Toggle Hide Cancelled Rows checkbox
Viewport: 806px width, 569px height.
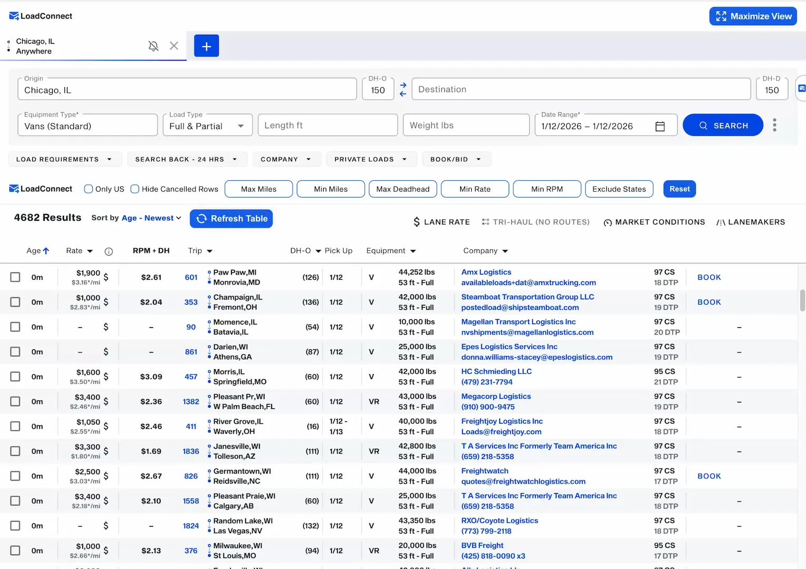tap(135, 189)
